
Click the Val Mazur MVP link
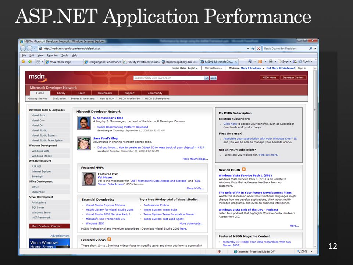click(x=105, y=177)
